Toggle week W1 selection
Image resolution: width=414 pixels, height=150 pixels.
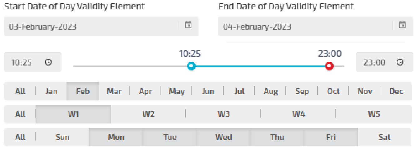click(73, 114)
